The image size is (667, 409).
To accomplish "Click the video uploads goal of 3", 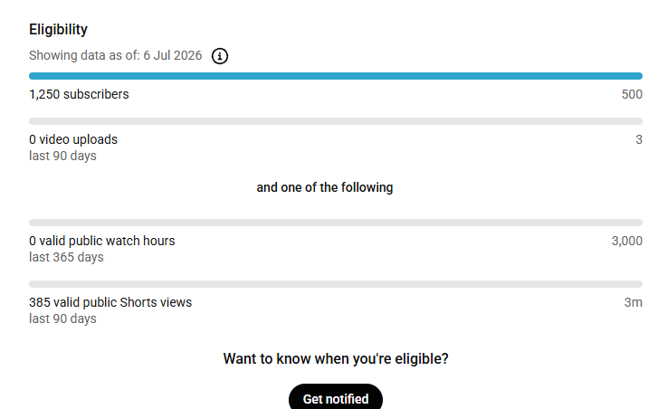I will [x=639, y=139].
